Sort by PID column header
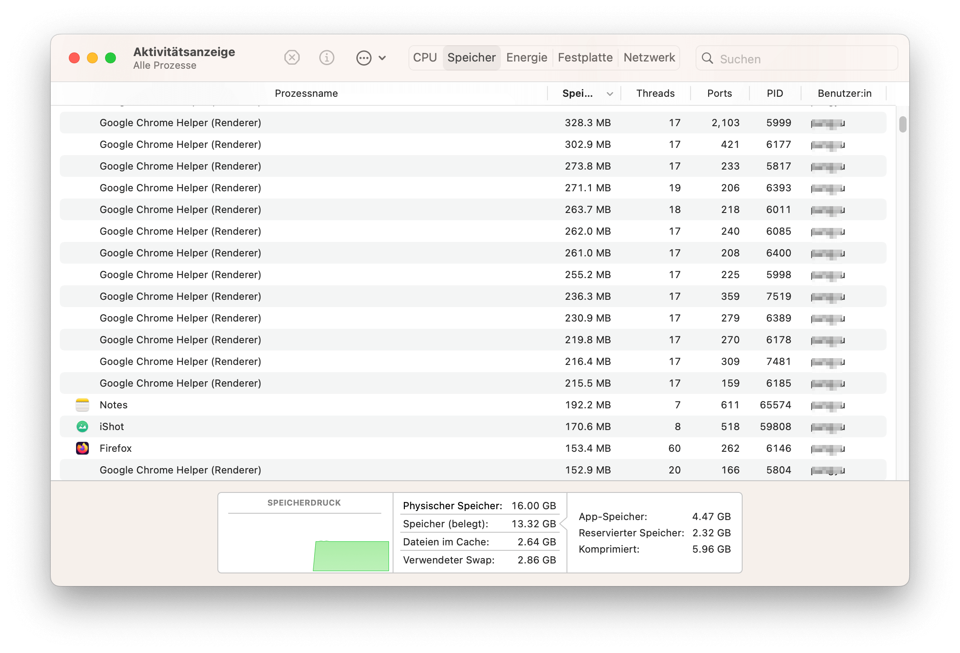960x653 pixels. pyautogui.click(x=775, y=94)
